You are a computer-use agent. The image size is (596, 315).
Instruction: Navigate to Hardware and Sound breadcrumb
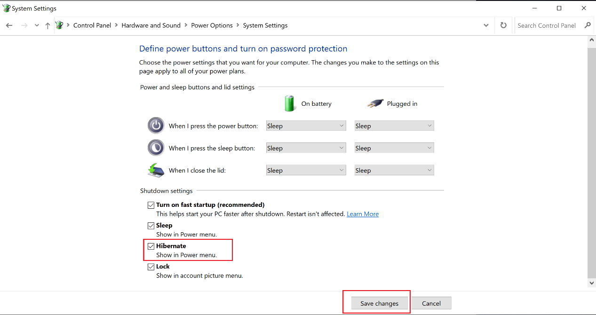[151, 25]
